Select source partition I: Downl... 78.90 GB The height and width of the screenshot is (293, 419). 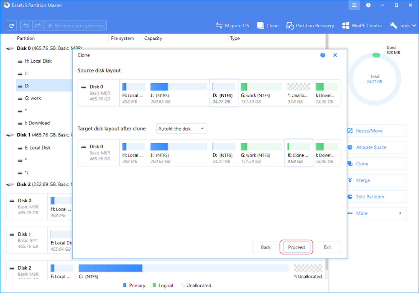[327, 93]
